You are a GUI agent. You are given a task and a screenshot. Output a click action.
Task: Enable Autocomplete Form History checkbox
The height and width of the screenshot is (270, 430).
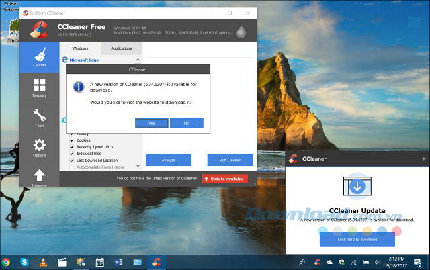(x=72, y=167)
